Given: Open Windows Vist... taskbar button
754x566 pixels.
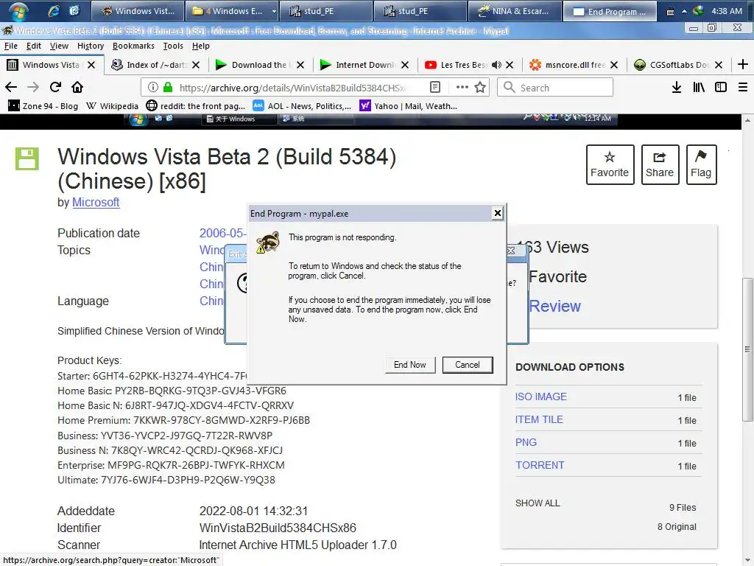Looking at the screenshot, I should [138, 10].
